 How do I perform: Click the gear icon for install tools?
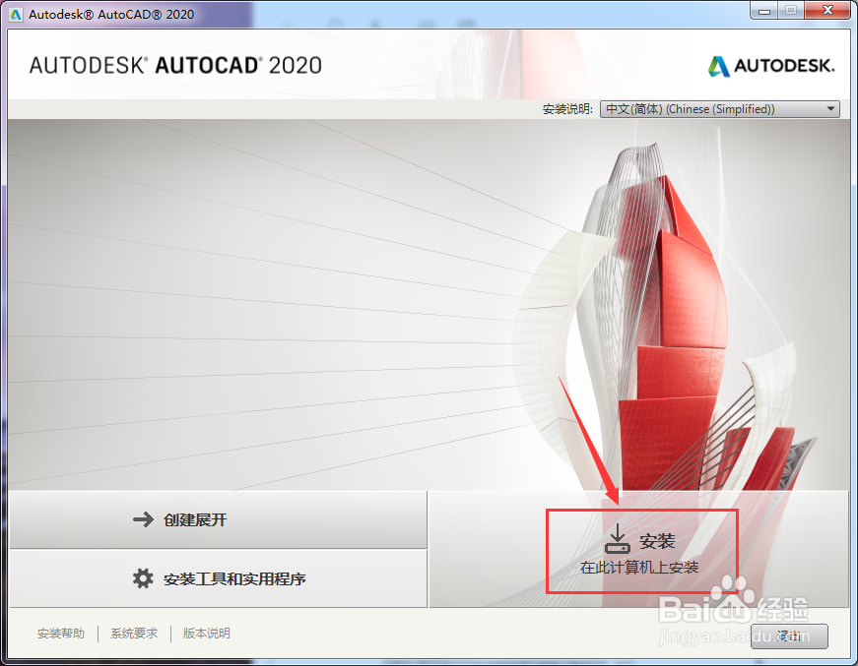pos(143,578)
